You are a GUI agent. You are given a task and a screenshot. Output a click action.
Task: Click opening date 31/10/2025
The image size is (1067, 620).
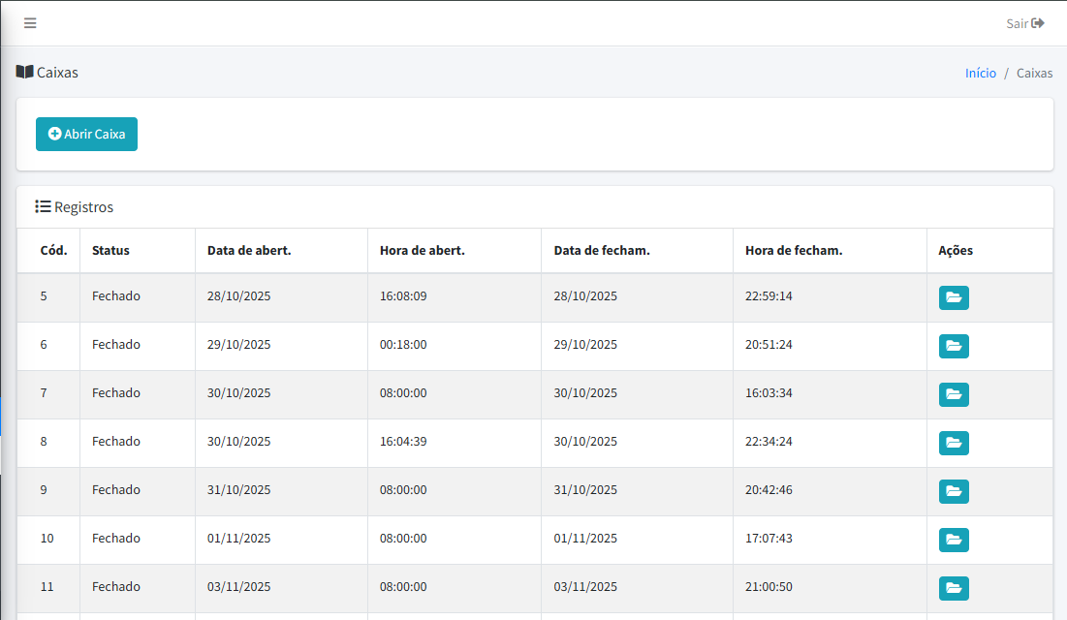click(x=238, y=489)
